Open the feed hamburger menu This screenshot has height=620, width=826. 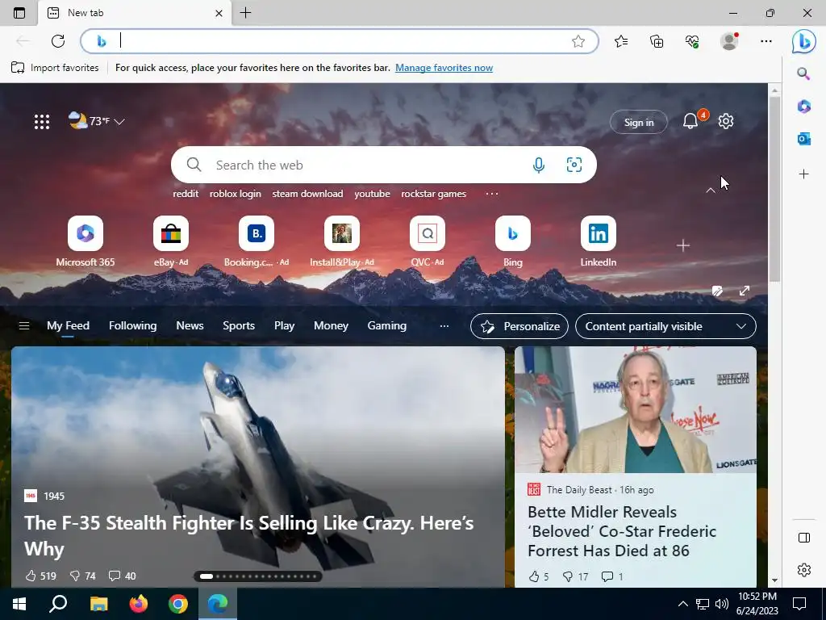[x=23, y=326]
